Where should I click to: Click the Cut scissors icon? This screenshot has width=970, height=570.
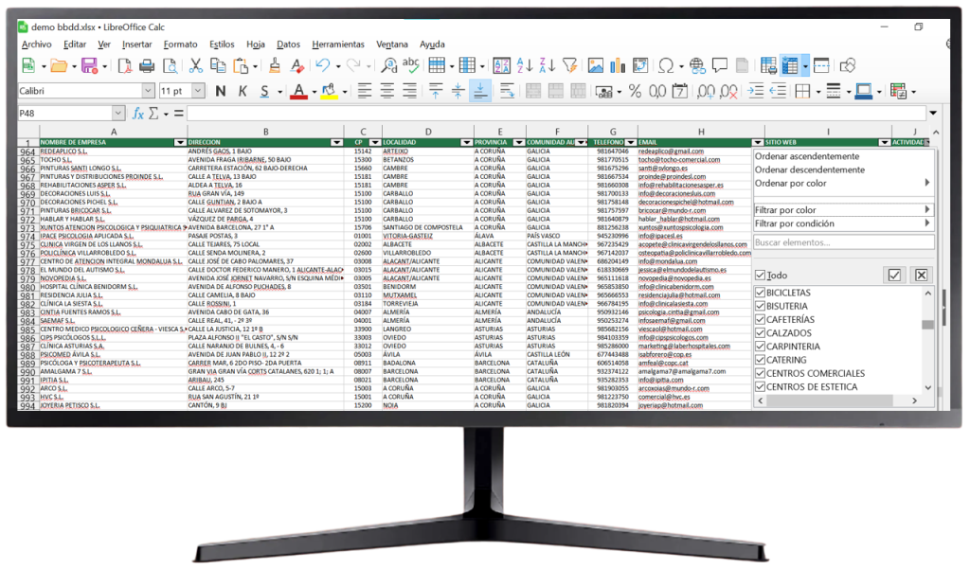coord(196,65)
